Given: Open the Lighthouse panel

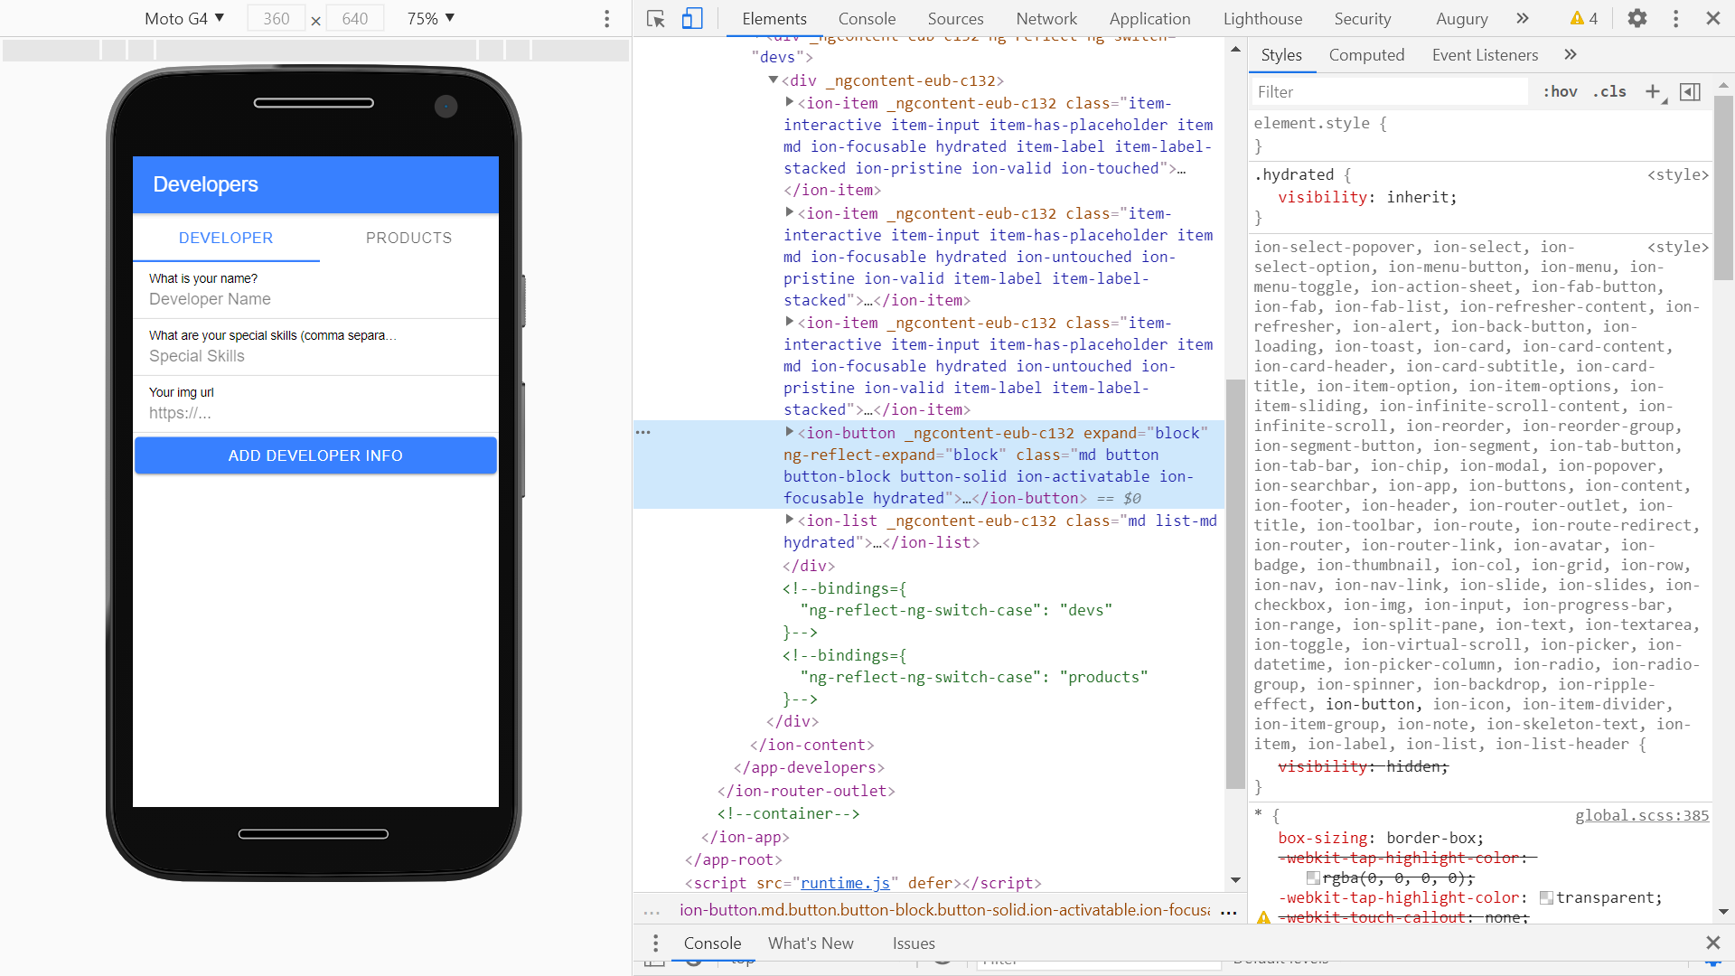Looking at the screenshot, I should coord(1261,19).
